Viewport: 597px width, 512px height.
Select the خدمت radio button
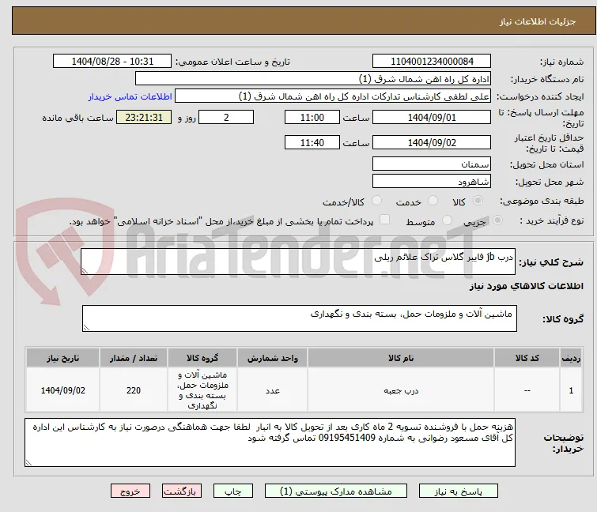coord(433,201)
